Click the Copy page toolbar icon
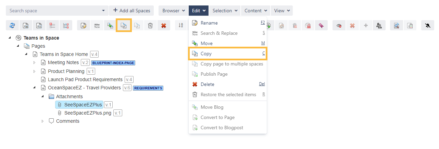 click(x=124, y=26)
